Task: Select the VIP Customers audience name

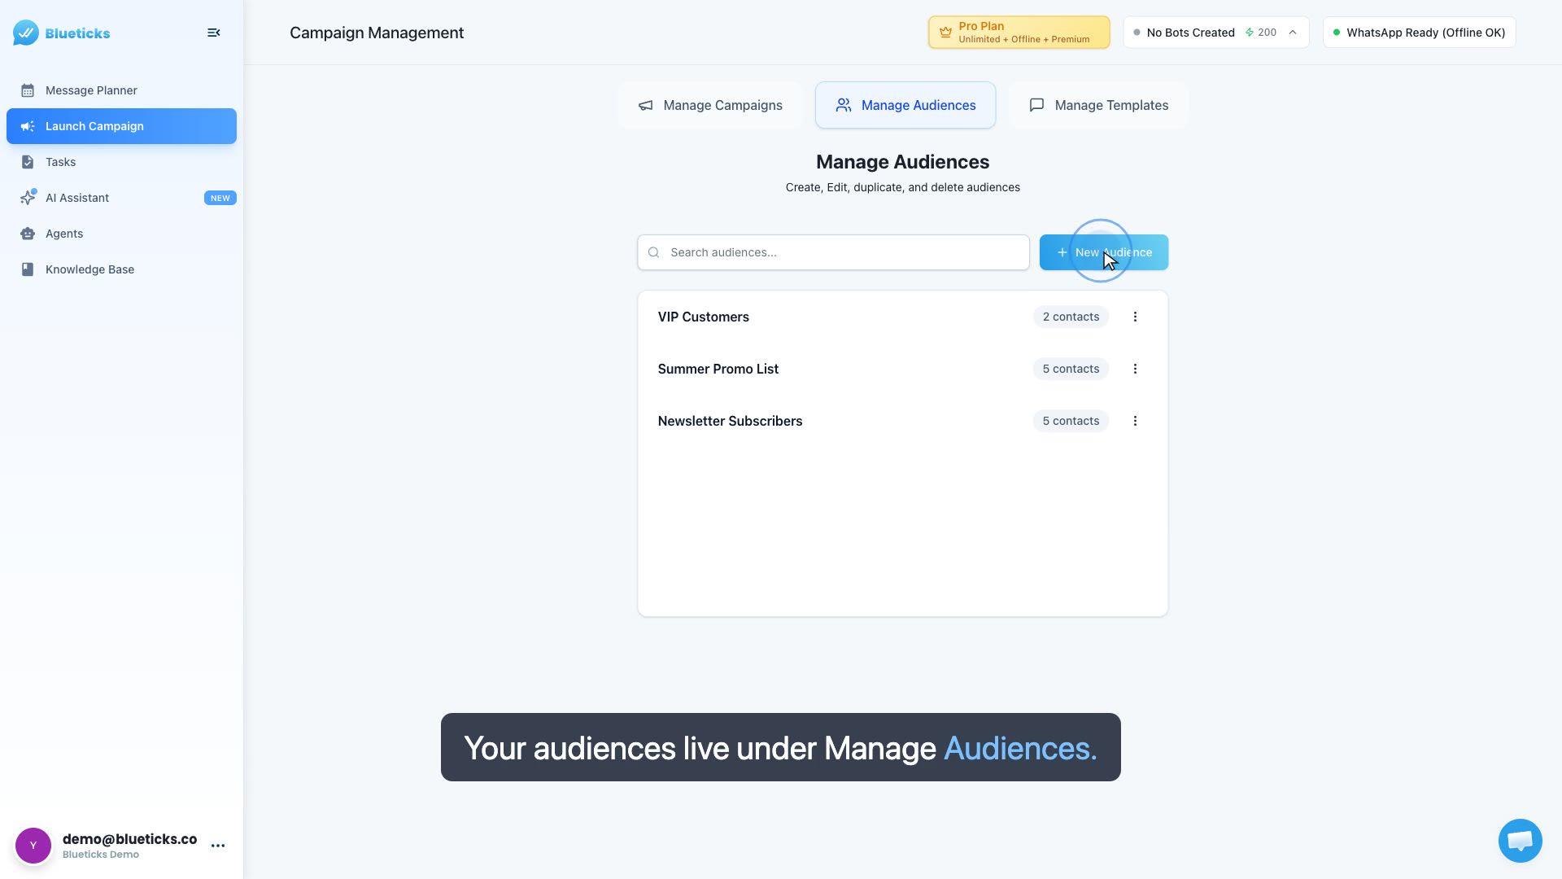Action: click(x=703, y=317)
